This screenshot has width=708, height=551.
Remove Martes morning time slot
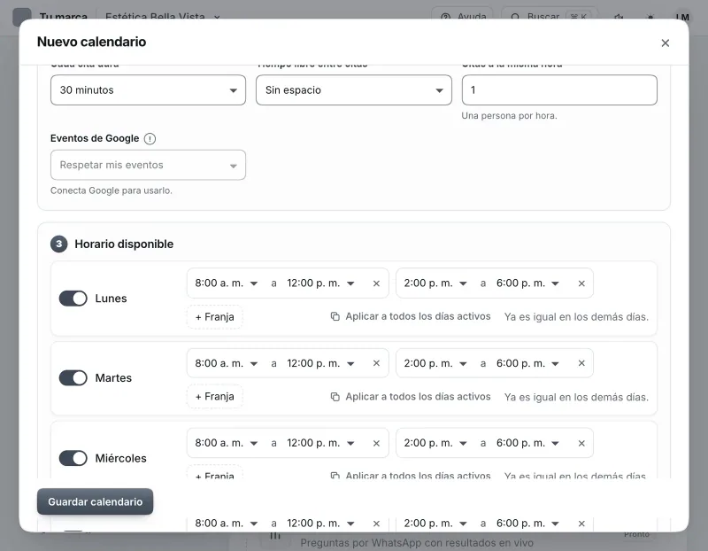click(x=376, y=363)
